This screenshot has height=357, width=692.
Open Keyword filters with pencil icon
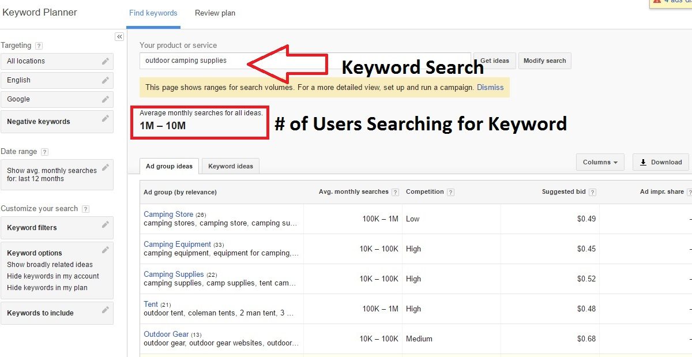tap(105, 225)
